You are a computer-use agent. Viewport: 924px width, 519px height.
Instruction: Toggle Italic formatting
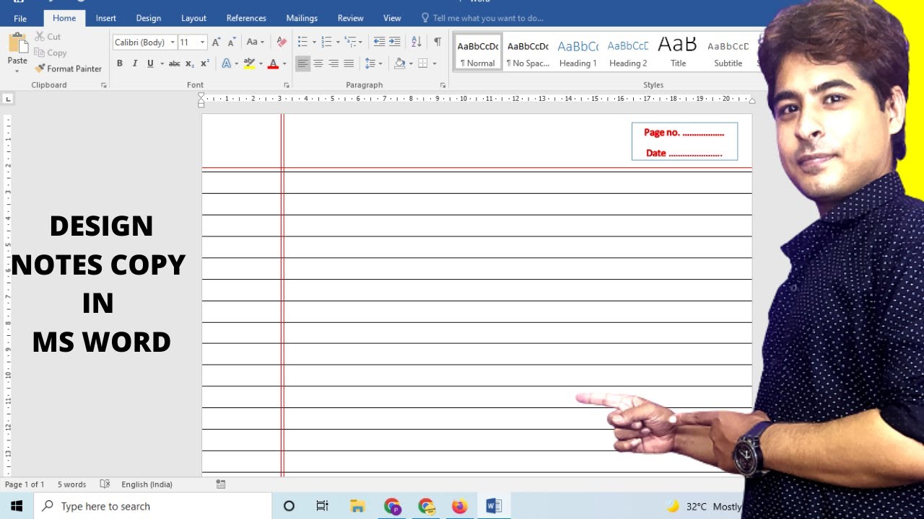pos(135,63)
